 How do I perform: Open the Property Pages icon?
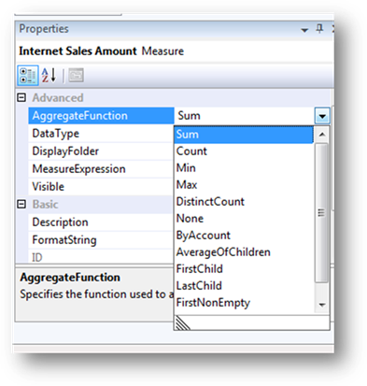[76, 75]
